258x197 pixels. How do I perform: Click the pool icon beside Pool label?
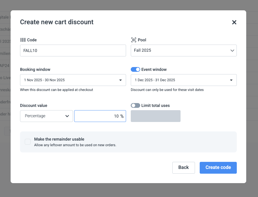pyautogui.click(x=133, y=40)
